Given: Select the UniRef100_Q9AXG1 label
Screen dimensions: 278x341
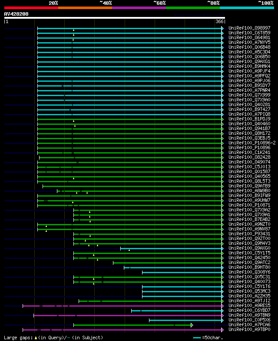Looking at the screenshot, I should coord(249,62).
